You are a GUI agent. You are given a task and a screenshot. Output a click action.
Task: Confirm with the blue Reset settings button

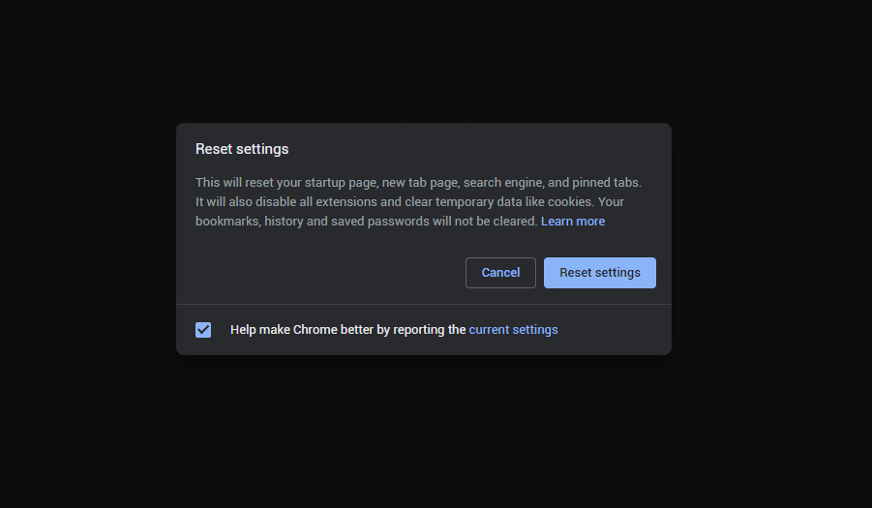point(599,273)
